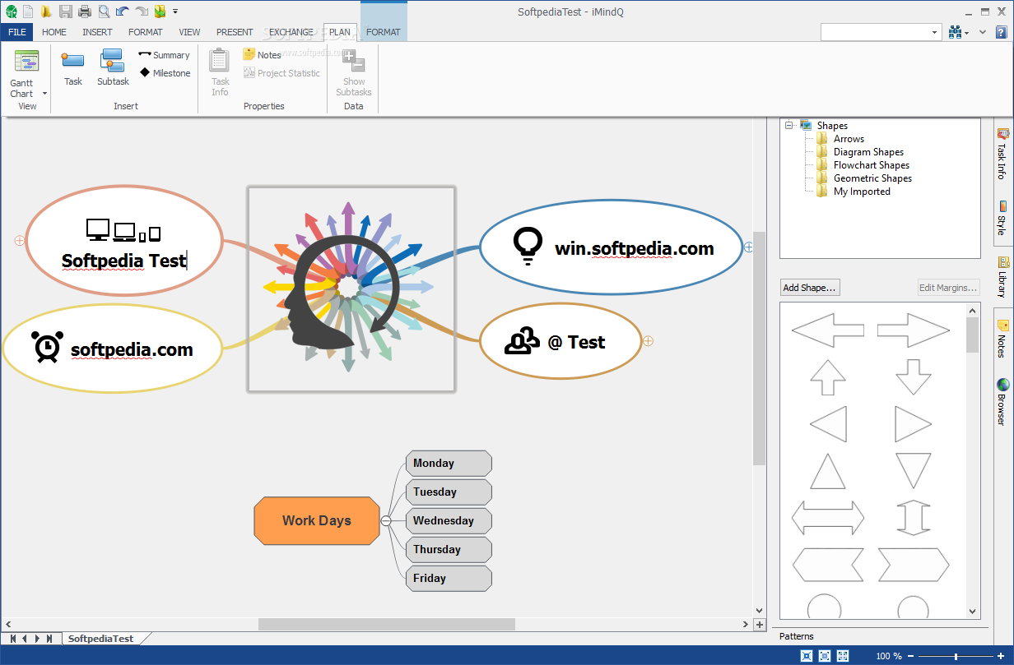Select the Flowchart Shapes folder
This screenshot has height=665, width=1014.
click(871, 165)
